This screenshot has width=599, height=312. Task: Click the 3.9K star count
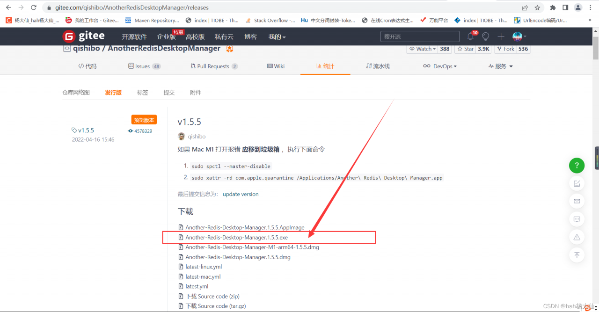[483, 49]
